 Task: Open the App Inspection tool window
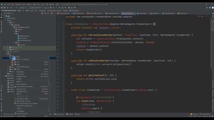[59, 114]
